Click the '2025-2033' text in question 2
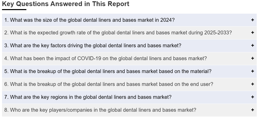258x117 pixels. click(x=216, y=33)
